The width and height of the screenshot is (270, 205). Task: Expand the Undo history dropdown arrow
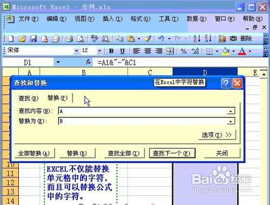(169, 39)
